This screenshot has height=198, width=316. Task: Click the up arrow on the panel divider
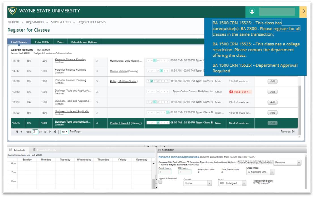coord(148,146)
